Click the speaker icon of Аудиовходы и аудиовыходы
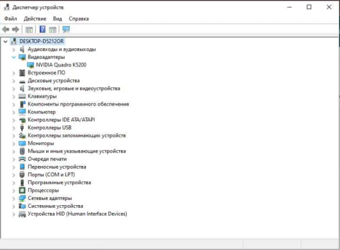Screen dimensions: 340x250 tap(22, 49)
